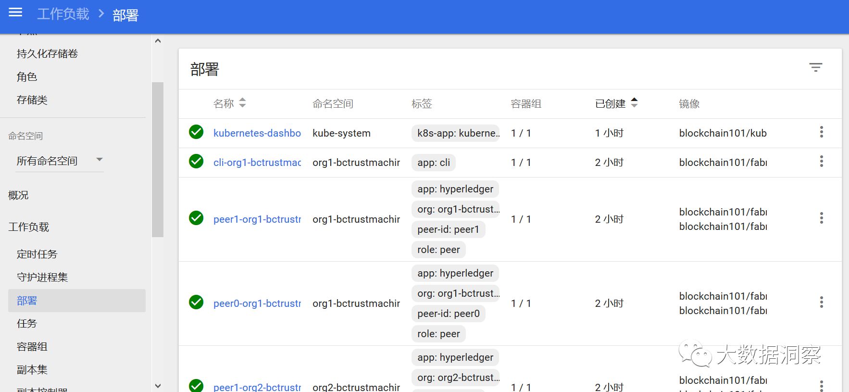Open the cli-org1-bctrustmachine deployment link
Viewport: 849px width, 392px height.
(257, 163)
